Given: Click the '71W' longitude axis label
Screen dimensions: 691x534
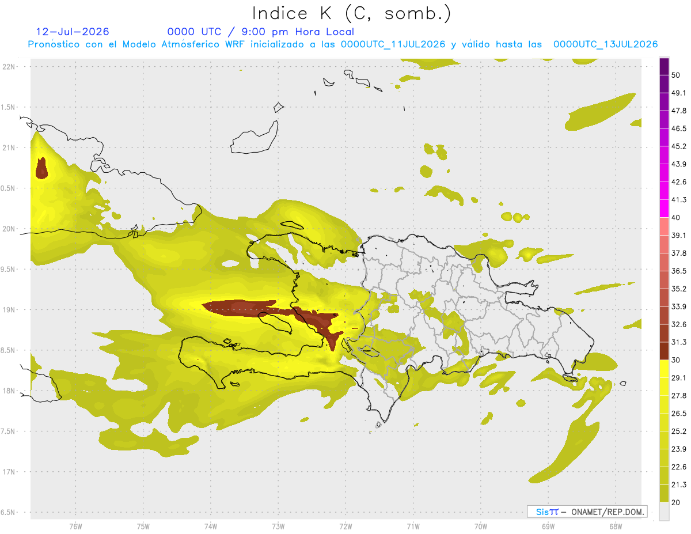Looking at the screenshot, I should (413, 526).
